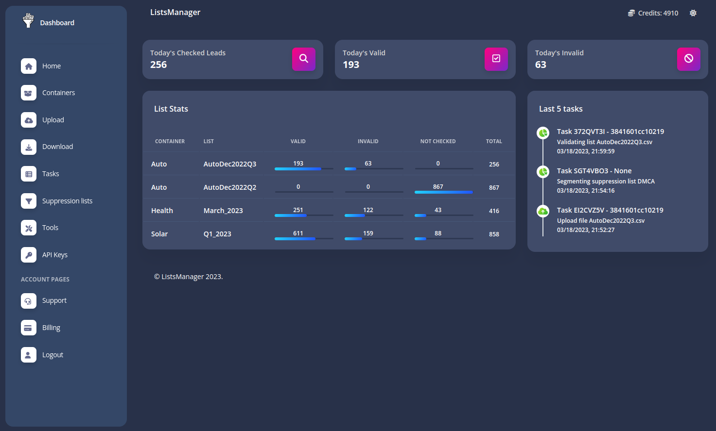Click the invalid bar for March_2023
Screen dimensions: 716x431
pos(374,215)
